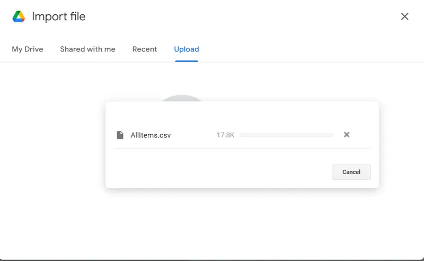Screen dimensions: 424x261
Task: Click the AllItems.csv file name
Action: click(151, 135)
